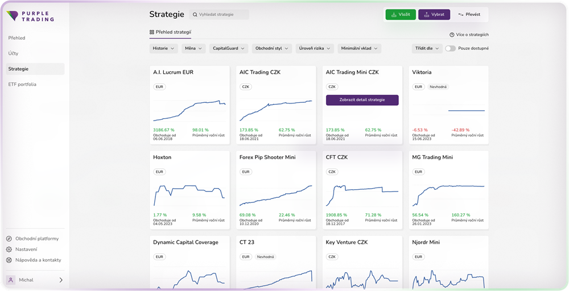569x291 pixels.
Task: Click the 160.27 % value on MG Trading Mini
Action: [x=461, y=215]
